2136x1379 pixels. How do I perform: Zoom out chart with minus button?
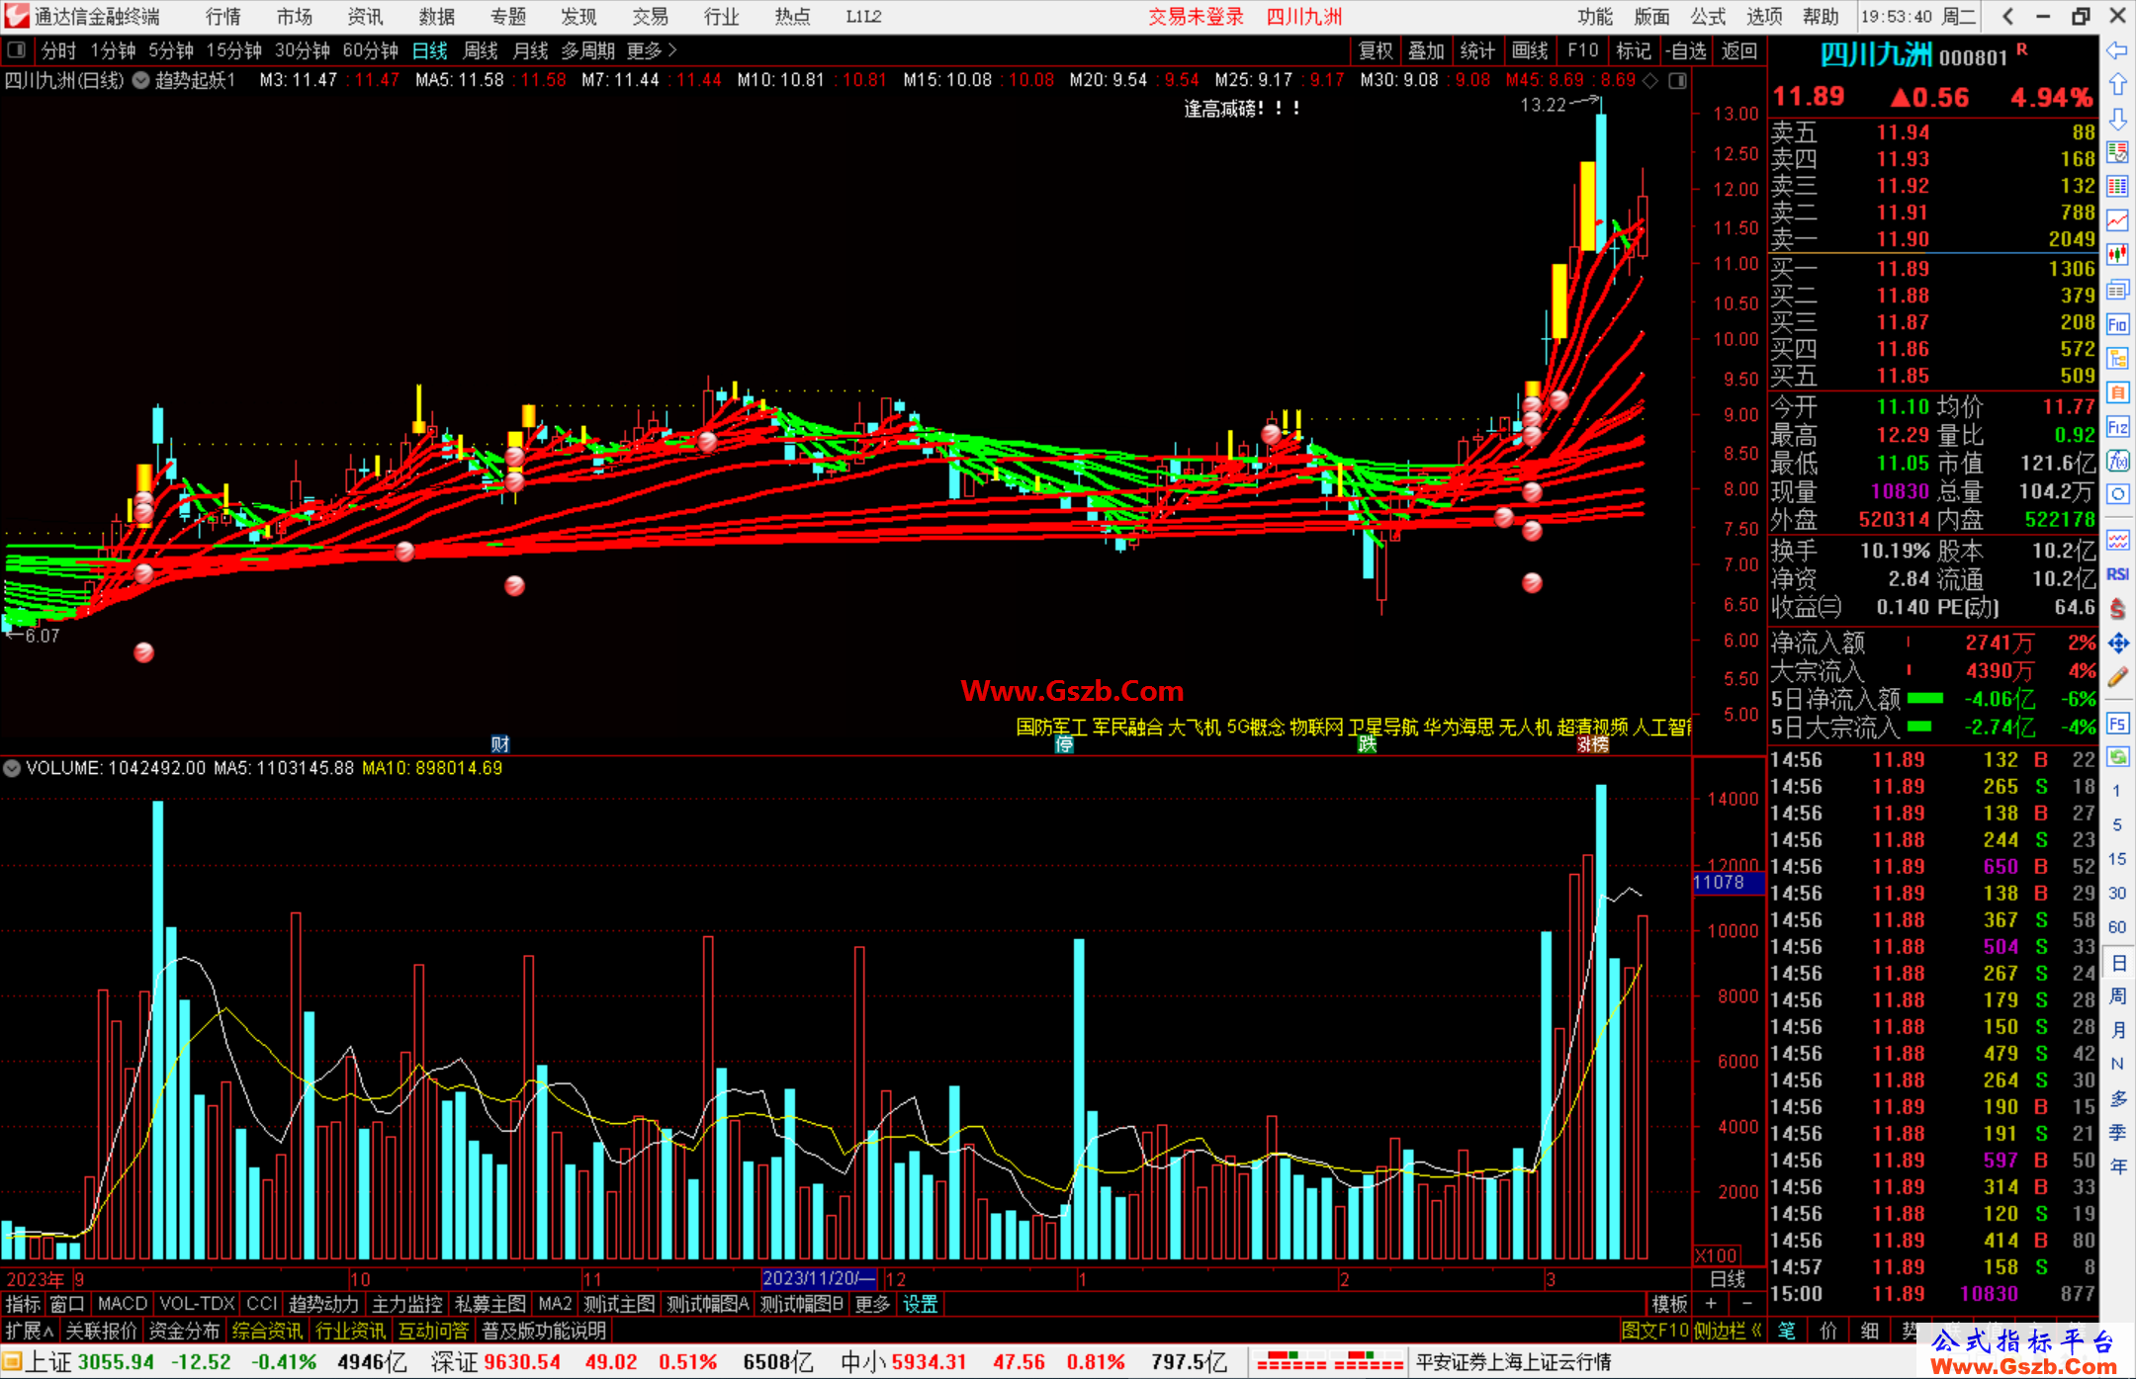point(1747,1304)
